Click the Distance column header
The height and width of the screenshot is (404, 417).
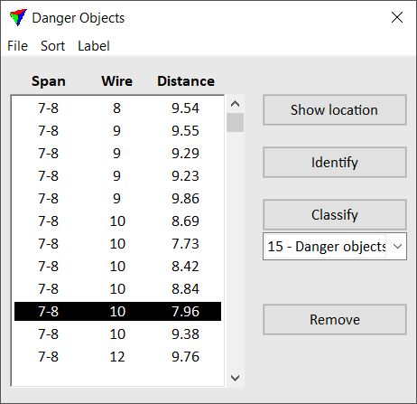point(186,81)
